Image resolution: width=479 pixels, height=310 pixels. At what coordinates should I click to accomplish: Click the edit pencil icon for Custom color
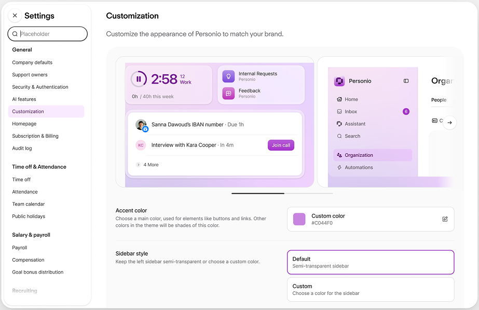[445, 219]
